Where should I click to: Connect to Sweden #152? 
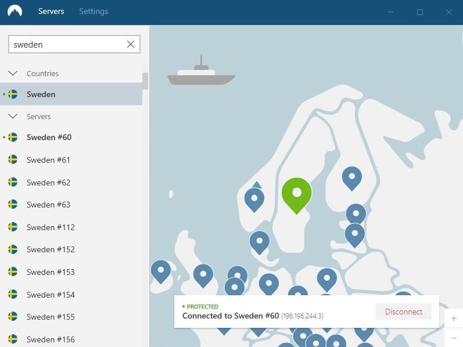click(71, 249)
